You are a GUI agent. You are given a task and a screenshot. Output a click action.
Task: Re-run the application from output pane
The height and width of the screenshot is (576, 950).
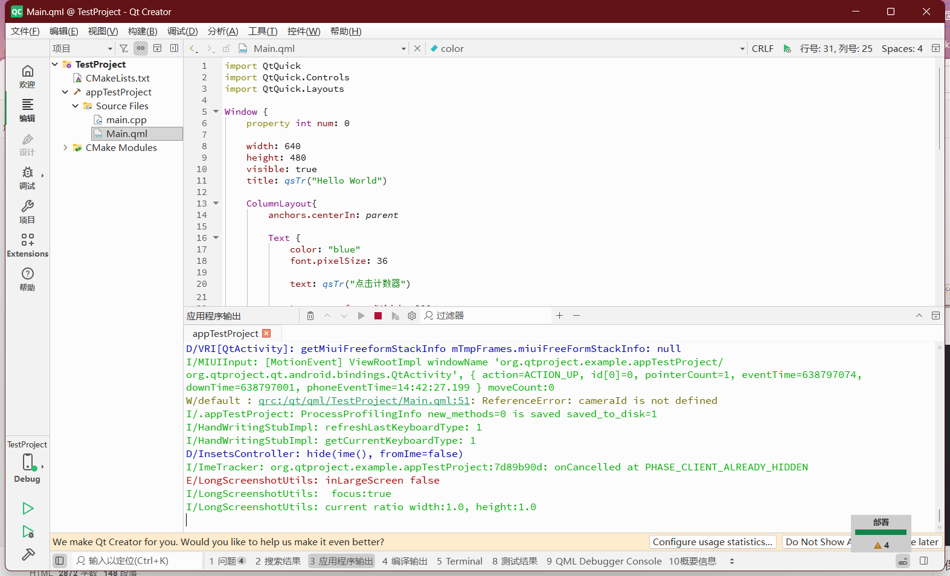361,316
